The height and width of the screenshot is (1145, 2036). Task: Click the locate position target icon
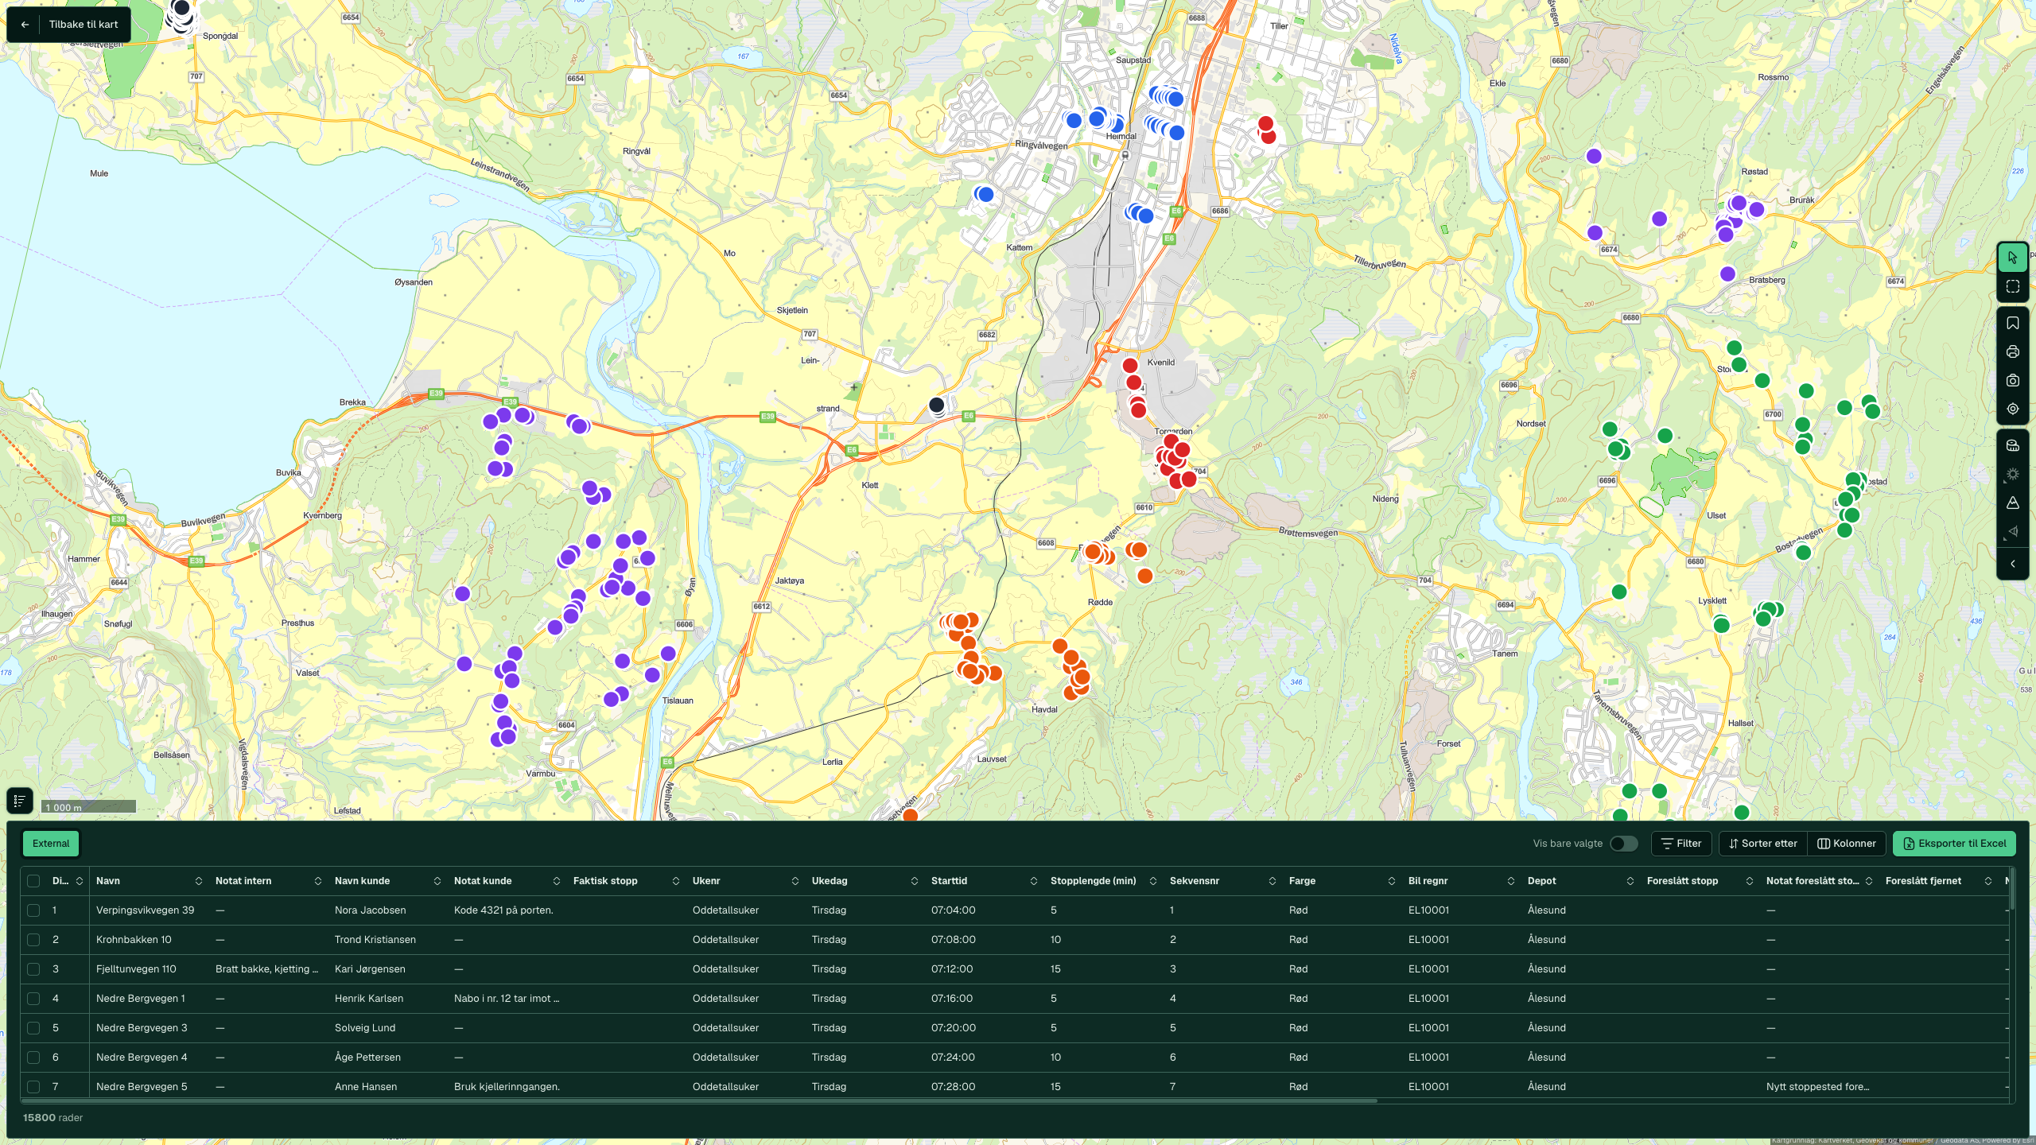tap(2012, 409)
